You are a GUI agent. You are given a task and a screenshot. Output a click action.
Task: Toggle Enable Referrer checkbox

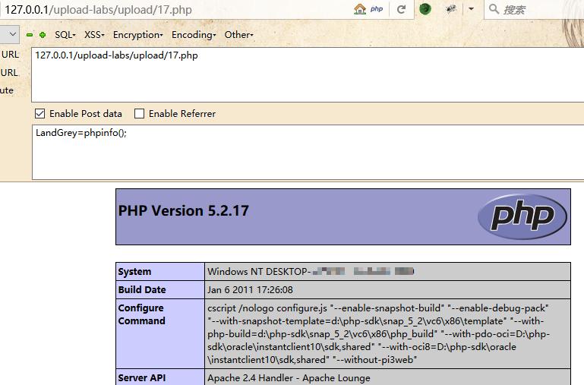click(139, 114)
